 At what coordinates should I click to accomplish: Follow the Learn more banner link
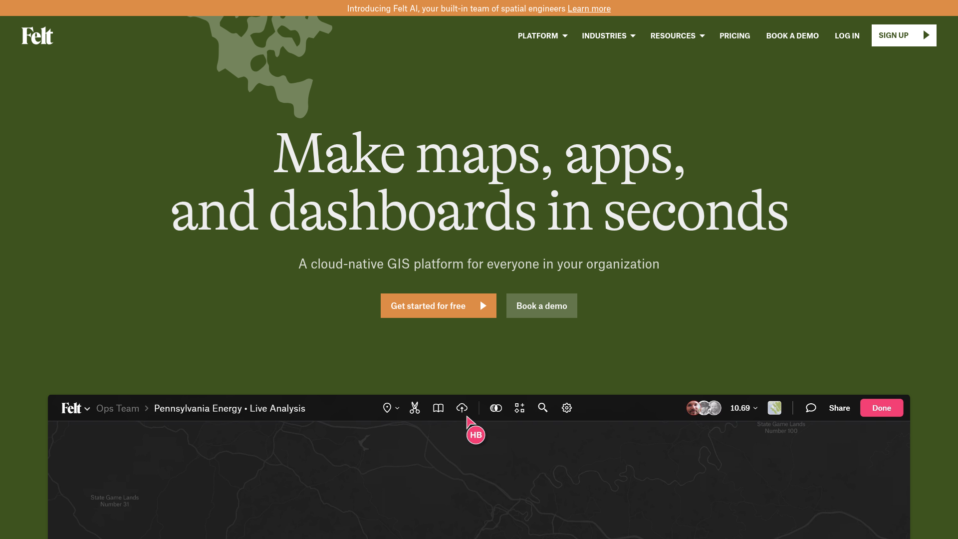click(x=589, y=8)
